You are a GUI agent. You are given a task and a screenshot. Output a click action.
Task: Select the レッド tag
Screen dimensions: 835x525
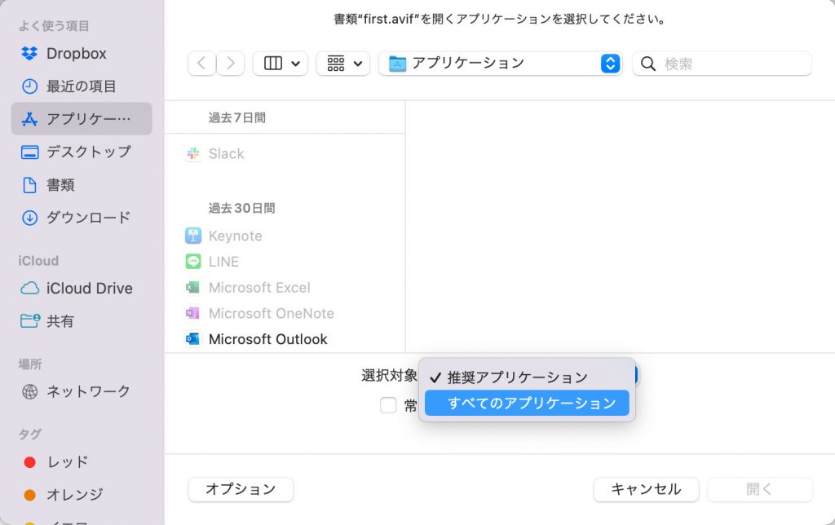82,461
